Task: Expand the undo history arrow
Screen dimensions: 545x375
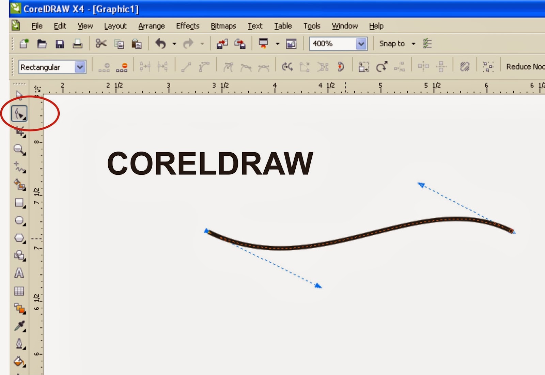Action: [174, 44]
